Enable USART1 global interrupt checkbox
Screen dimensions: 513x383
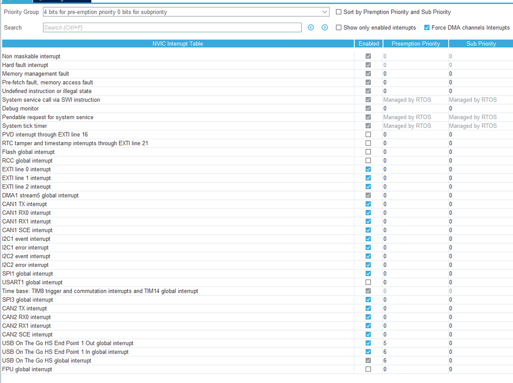[x=368, y=282]
